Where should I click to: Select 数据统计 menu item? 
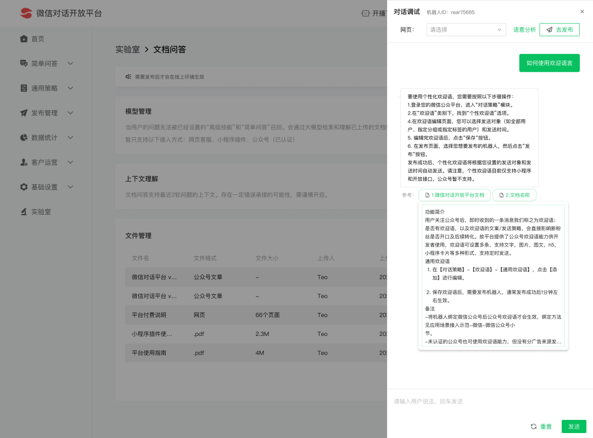(44, 138)
